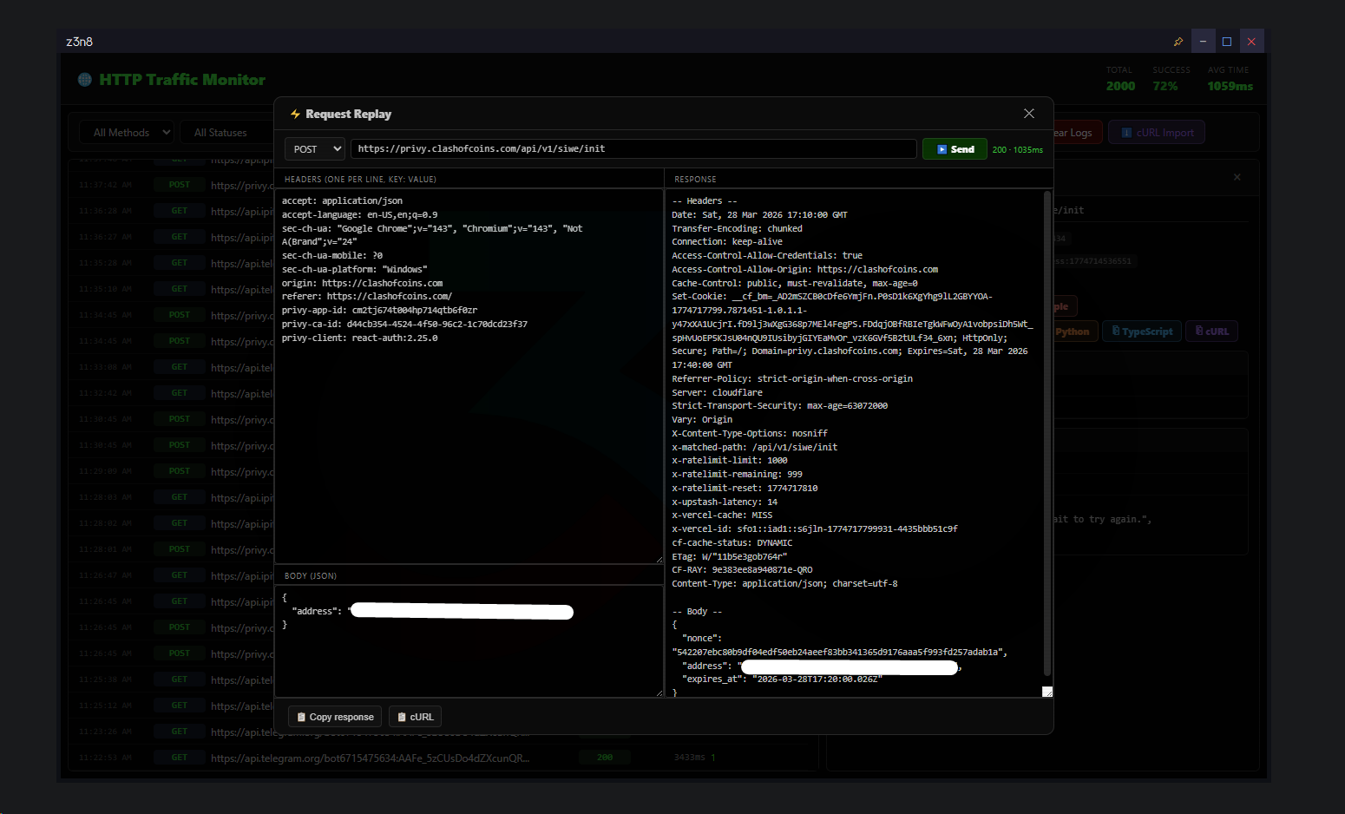1345x814 pixels.
Task: Select the 11:35:28 AM GET log row
Action: click(x=172, y=263)
